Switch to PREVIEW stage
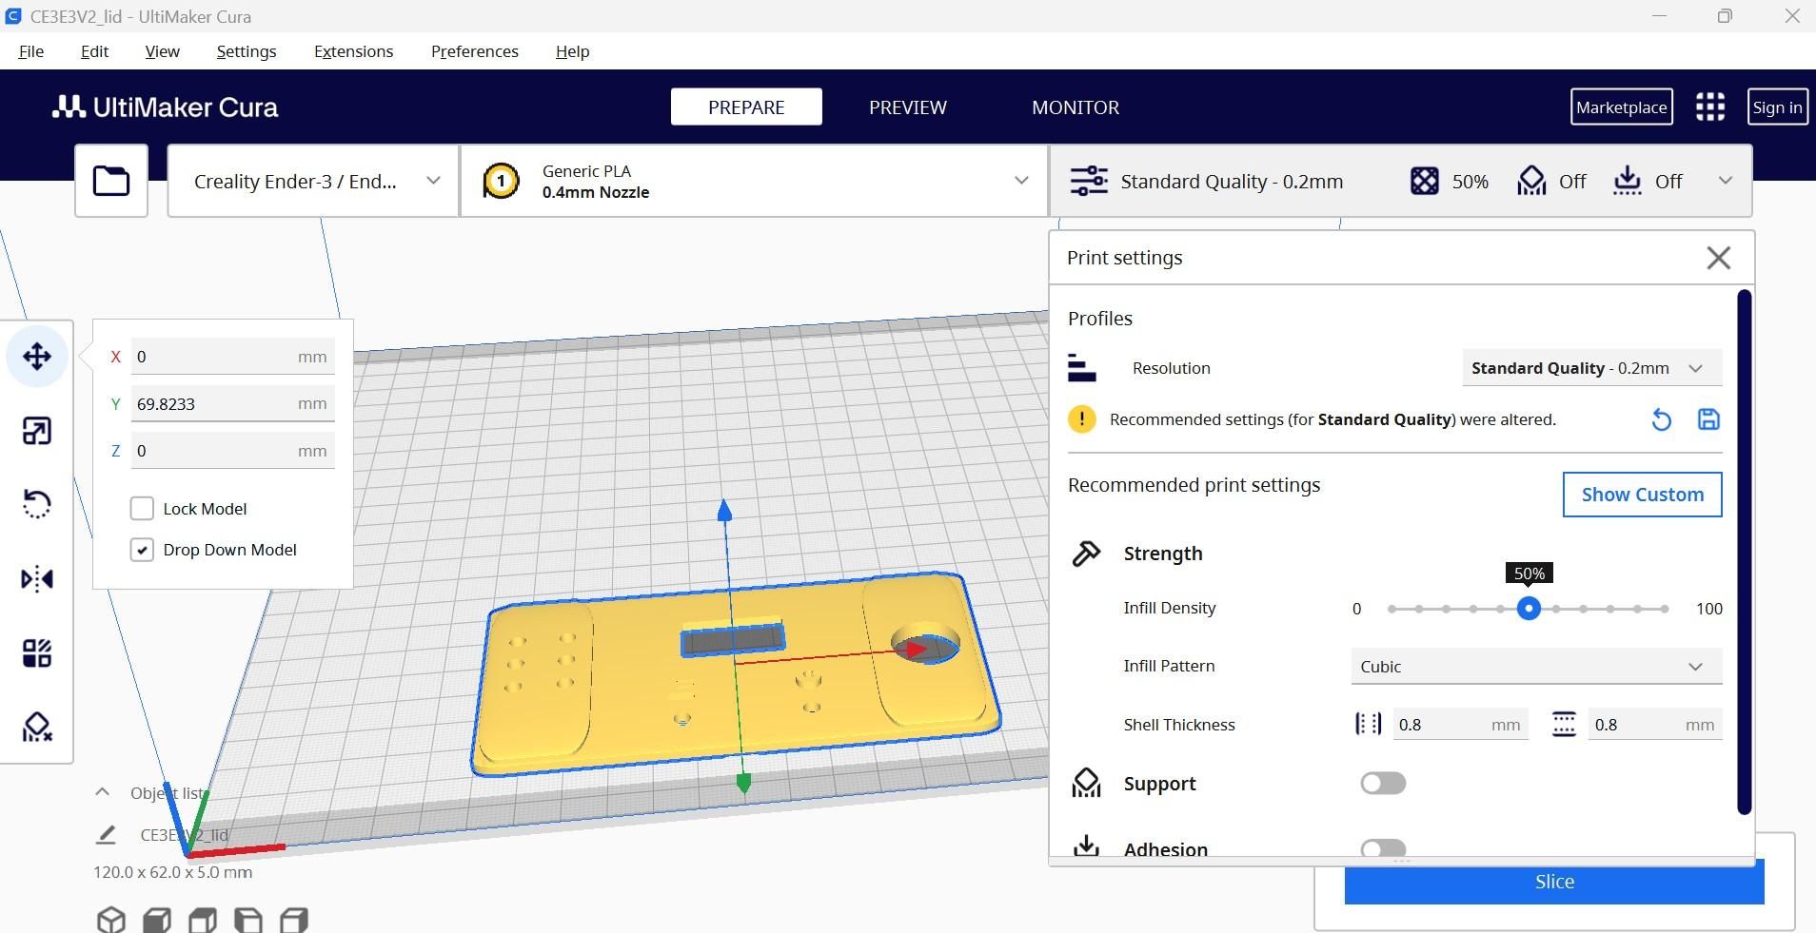This screenshot has height=933, width=1816. [907, 107]
